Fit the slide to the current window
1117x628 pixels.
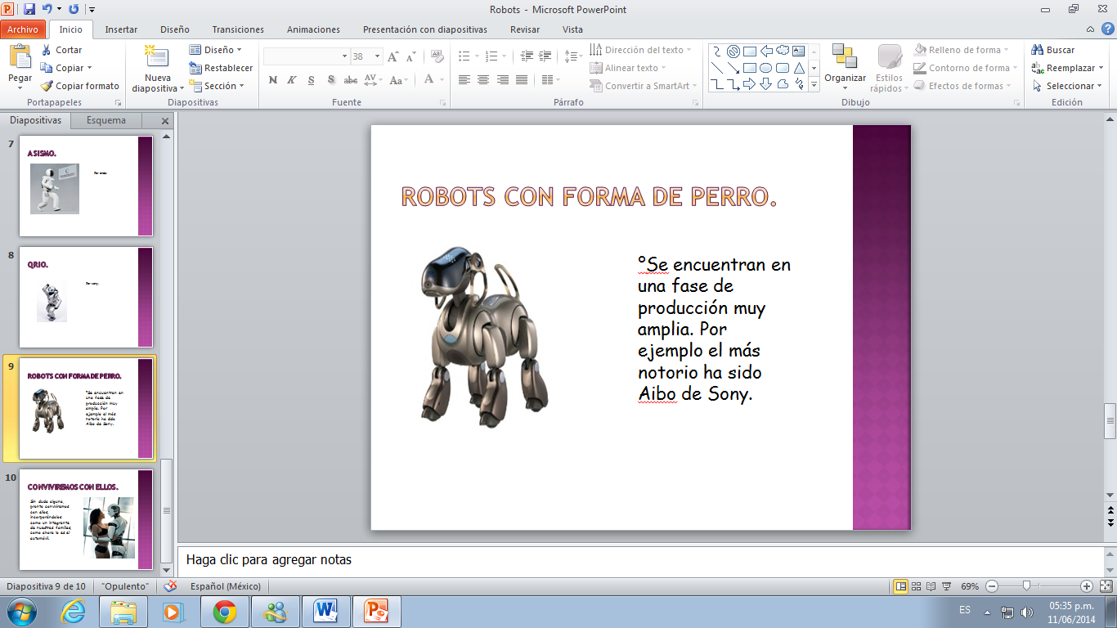click(1106, 586)
